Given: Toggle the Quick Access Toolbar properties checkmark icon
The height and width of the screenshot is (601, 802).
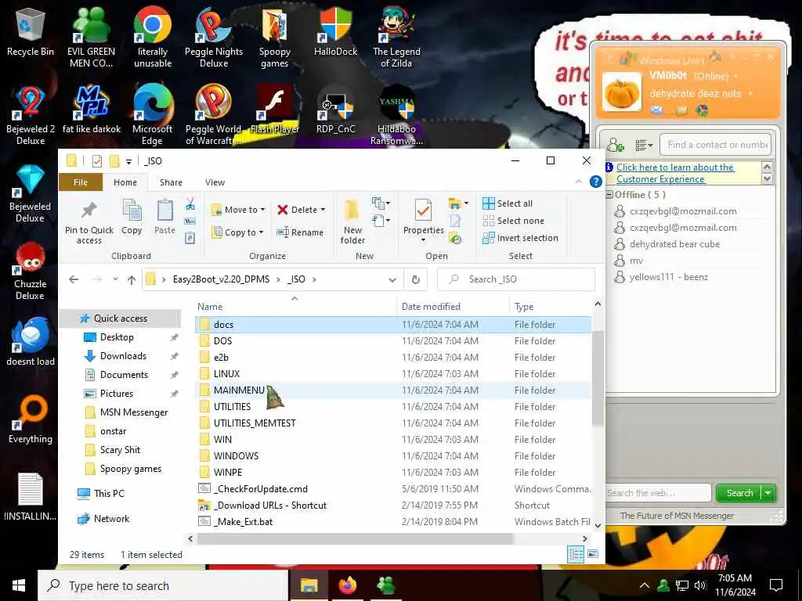Looking at the screenshot, I should point(96,161).
